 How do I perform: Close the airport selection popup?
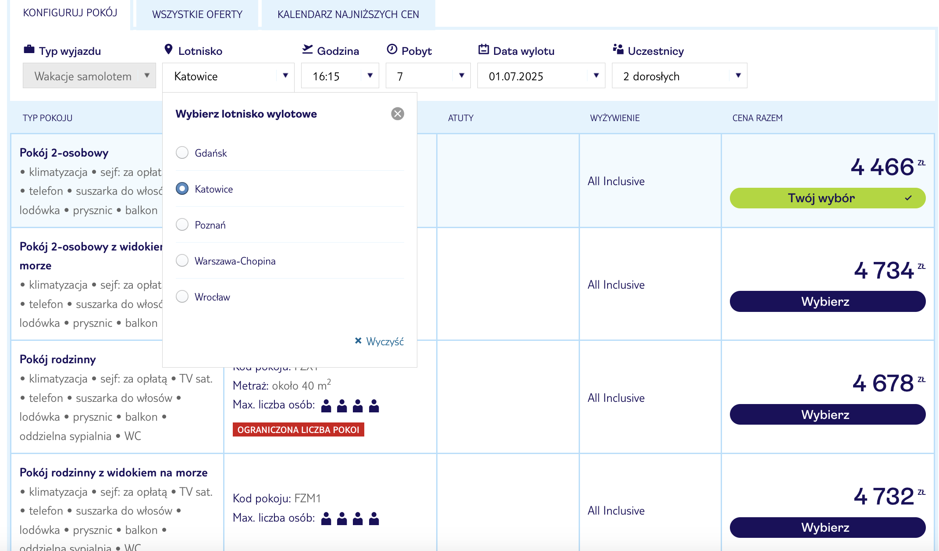click(x=398, y=114)
